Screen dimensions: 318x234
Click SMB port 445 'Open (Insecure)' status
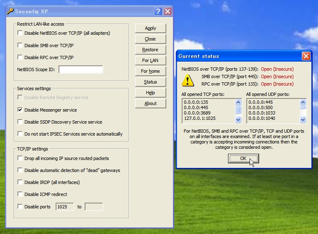pyautogui.click(x=277, y=76)
